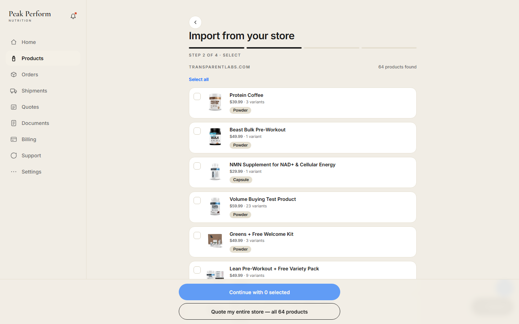Click the $59.99 · 23 variants text
The height and width of the screenshot is (324, 519).
[x=248, y=206]
